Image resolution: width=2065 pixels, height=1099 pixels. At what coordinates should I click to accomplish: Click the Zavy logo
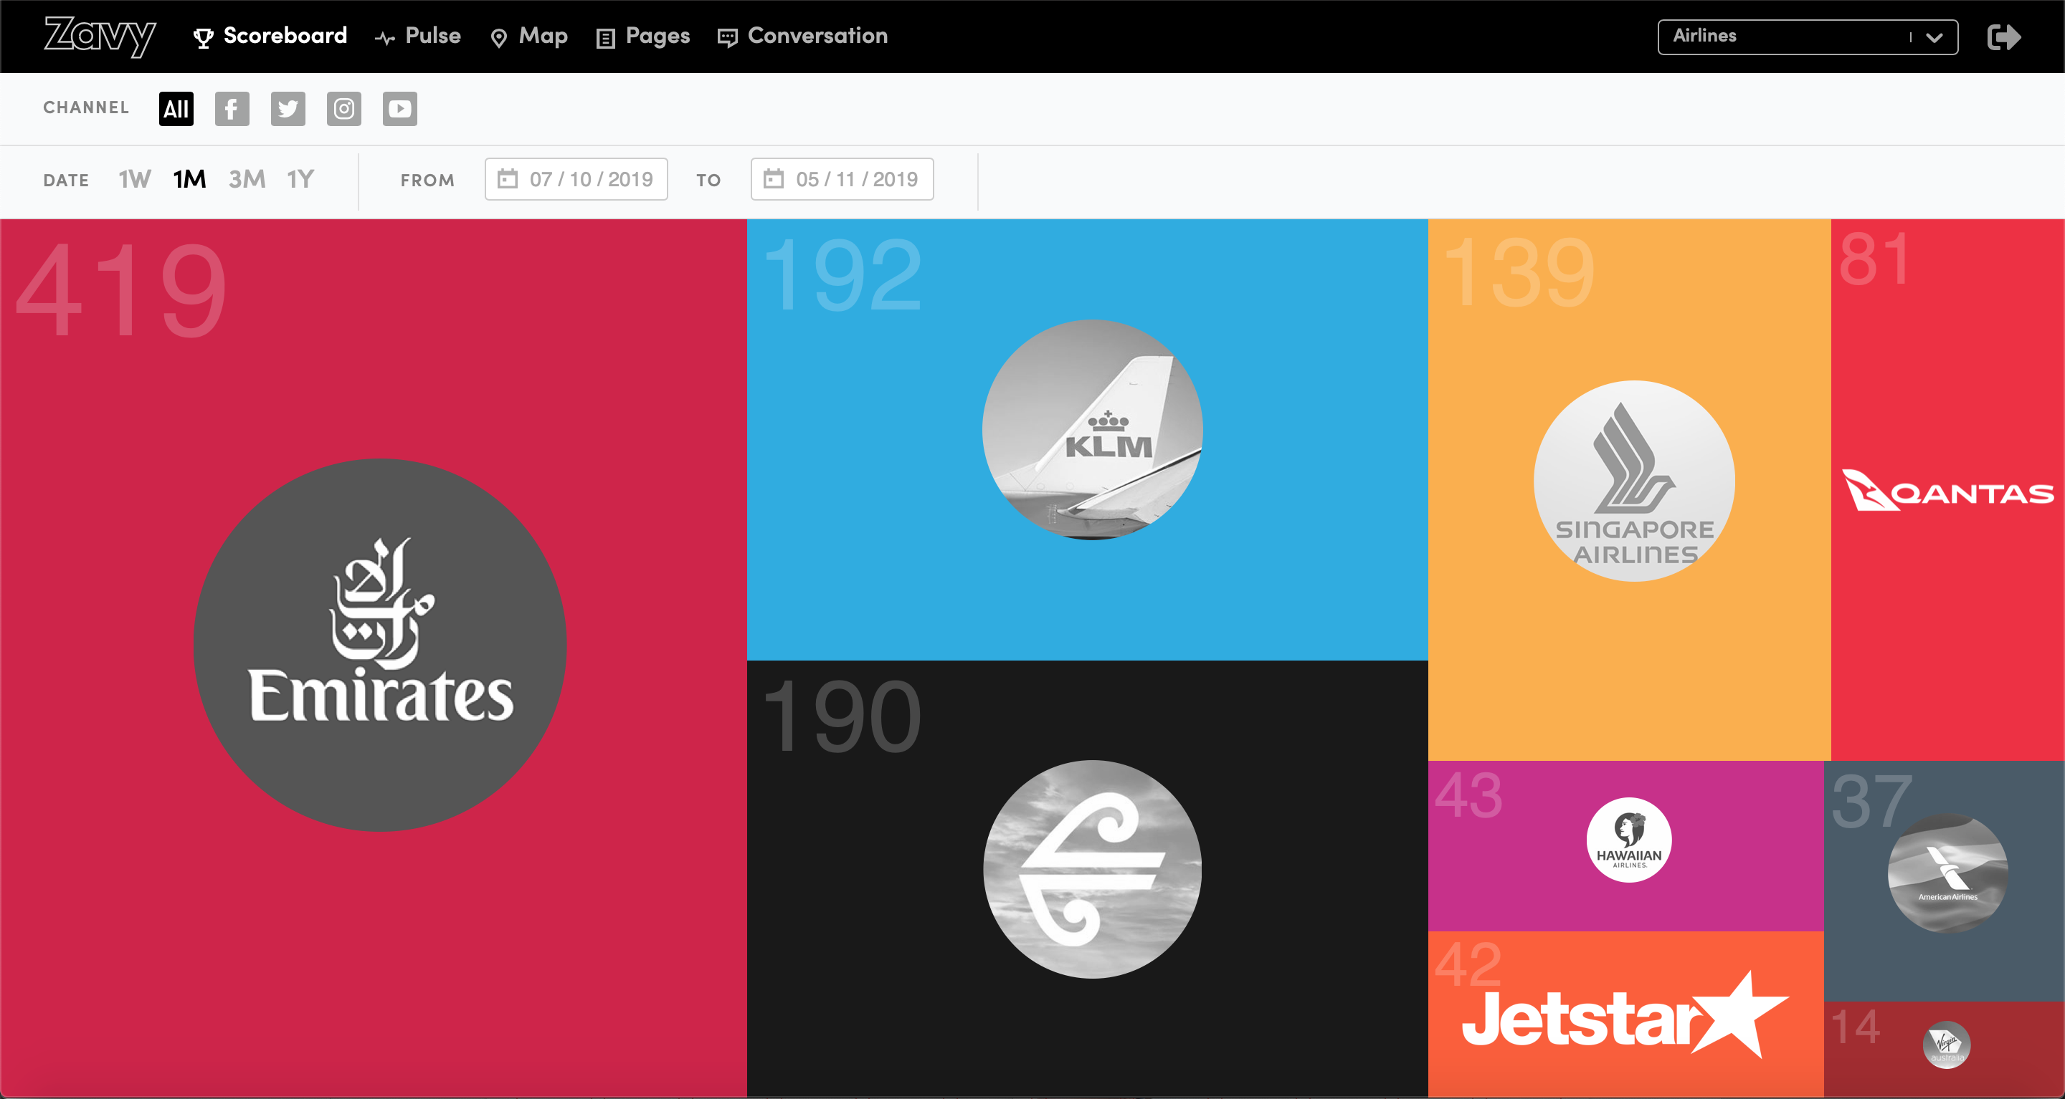pyautogui.click(x=100, y=36)
